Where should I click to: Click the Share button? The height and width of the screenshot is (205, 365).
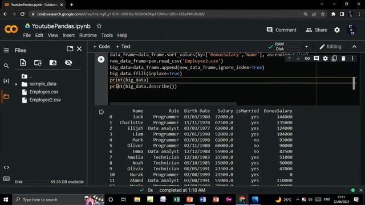tap(316, 30)
